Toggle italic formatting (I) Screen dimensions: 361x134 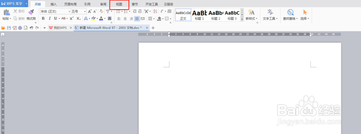point(49,18)
